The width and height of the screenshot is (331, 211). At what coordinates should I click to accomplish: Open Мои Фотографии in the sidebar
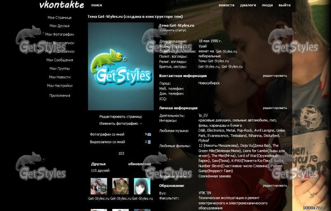(60, 34)
